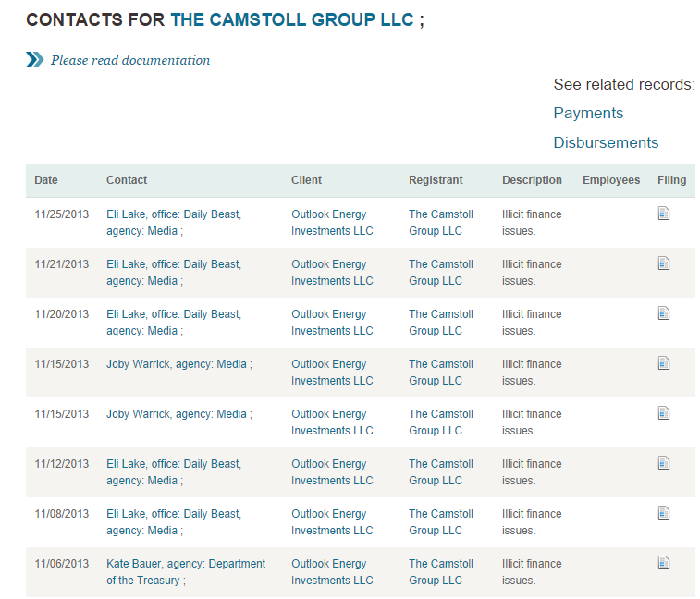Image resolution: width=700 pixels, height=599 pixels.
Task: Open Outlook Energy Investments client on 11/21/2013
Action: pyautogui.click(x=332, y=273)
